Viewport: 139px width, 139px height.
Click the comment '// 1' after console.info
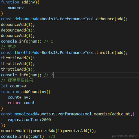click(x=49, y=41)
